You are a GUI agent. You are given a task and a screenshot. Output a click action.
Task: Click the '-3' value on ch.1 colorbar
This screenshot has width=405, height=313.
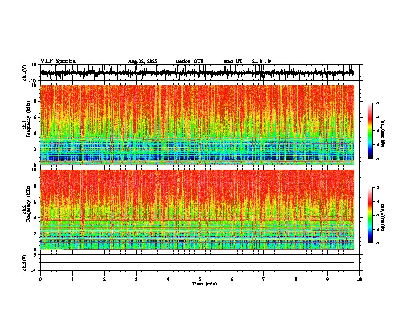377,103
